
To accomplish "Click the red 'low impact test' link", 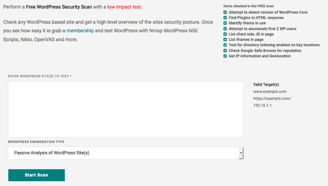I will coord(124,7).
